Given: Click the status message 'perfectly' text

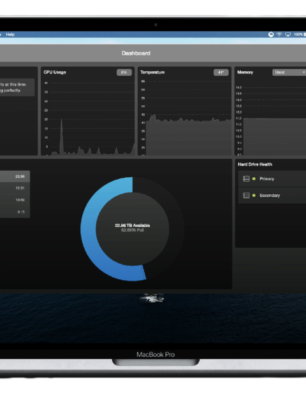Looking at the screenshot, I should click(x=12, y=90).
